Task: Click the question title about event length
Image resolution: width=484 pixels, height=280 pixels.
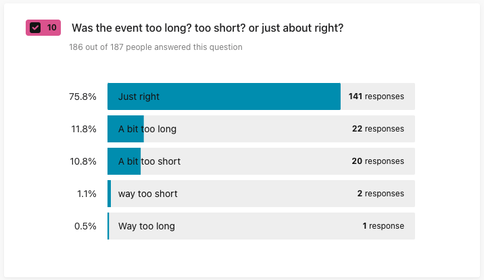Action: [x=208, y=28]
